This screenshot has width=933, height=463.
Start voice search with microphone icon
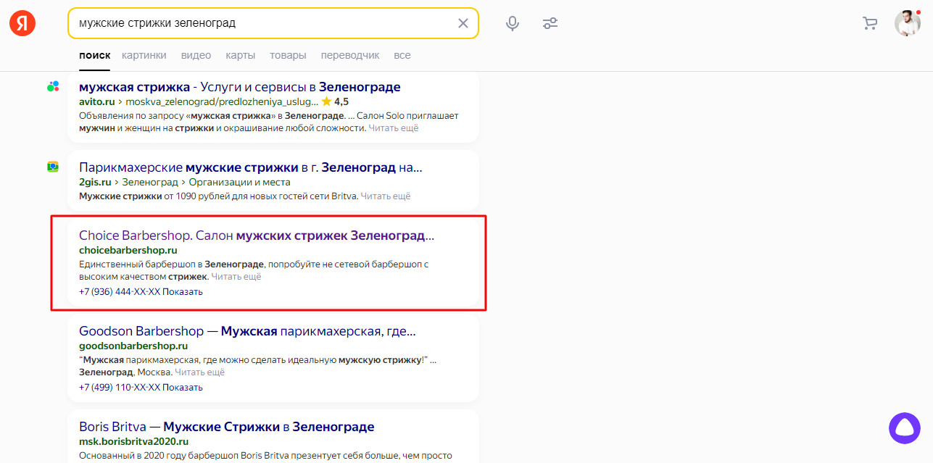click(x=513, y=23)
